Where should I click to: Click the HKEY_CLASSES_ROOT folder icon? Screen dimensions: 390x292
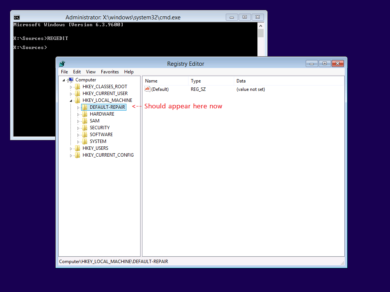click(77, 87)
